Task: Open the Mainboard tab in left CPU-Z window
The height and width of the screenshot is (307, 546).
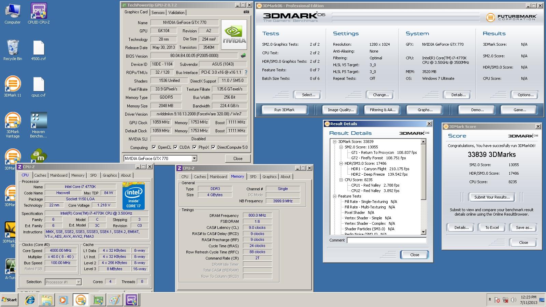Action: tap(59, 175)
